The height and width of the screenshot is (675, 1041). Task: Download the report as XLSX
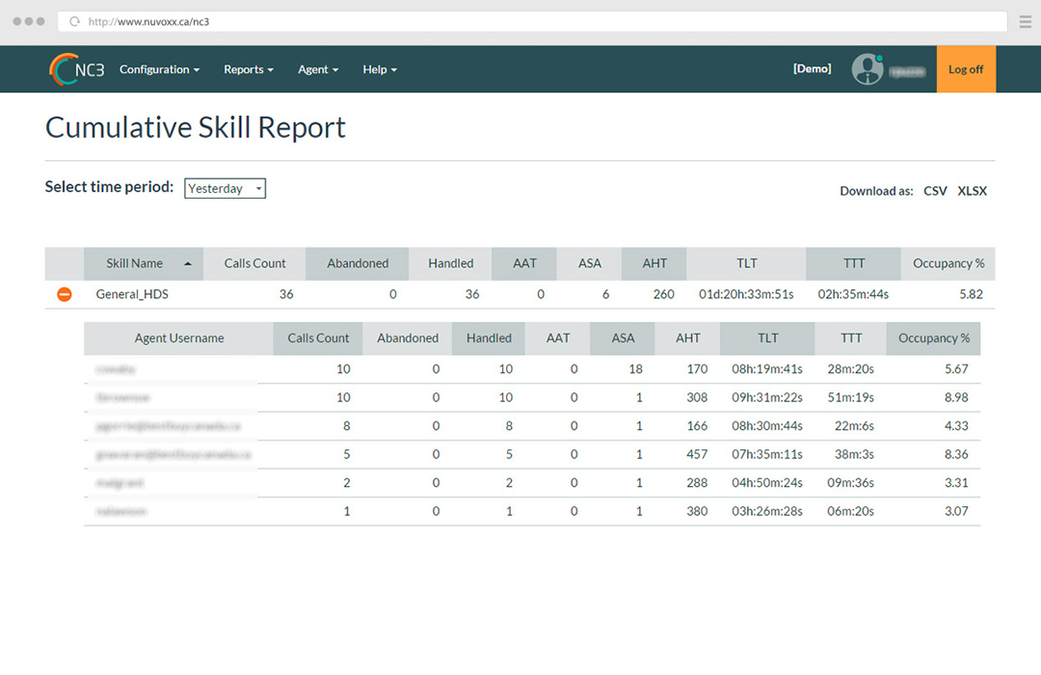tap(972, 191)
